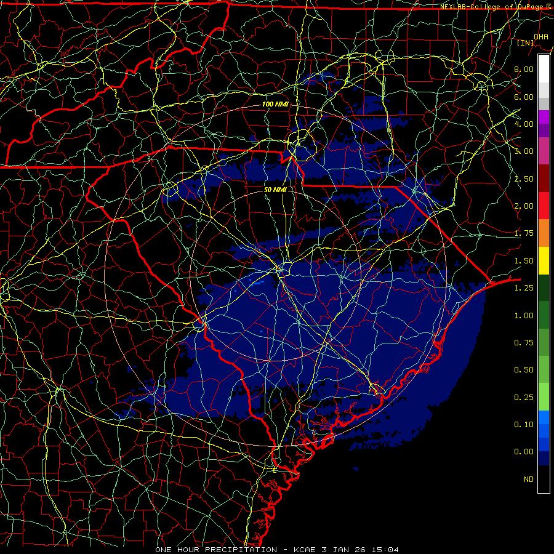This screenshot has width=554, height=554.
Task: Click the bright red swatch in the color scale
Action: [x=544, y=206]
